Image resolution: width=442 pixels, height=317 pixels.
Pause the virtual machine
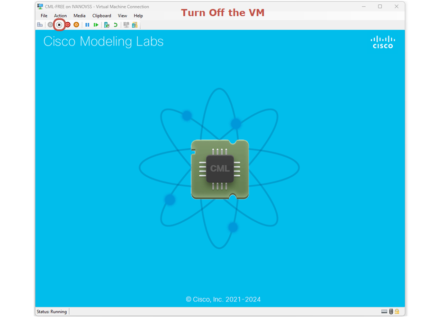[x=87, y=25]
